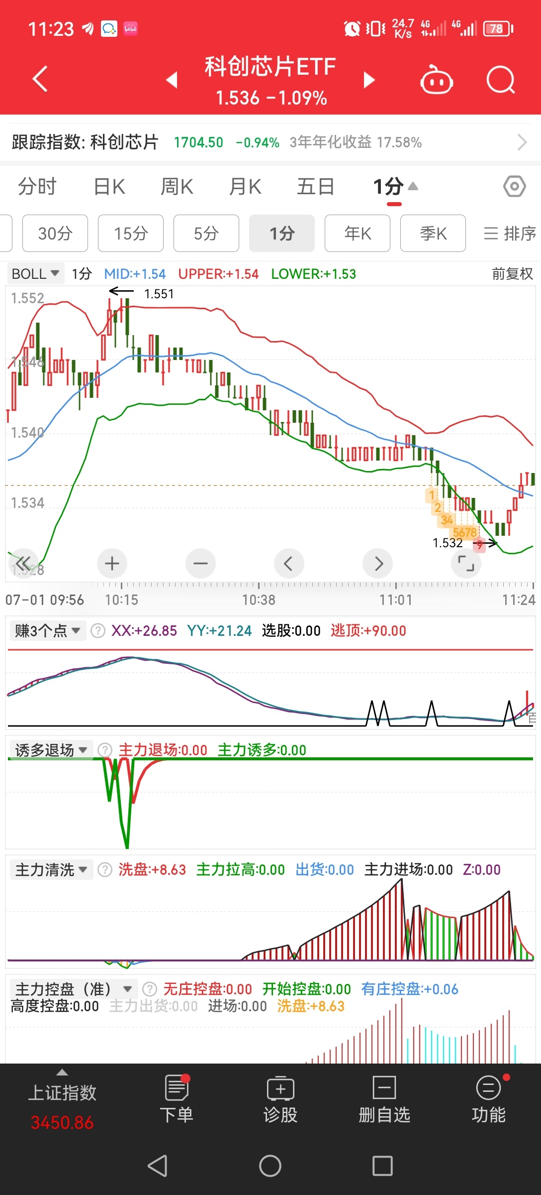Switch to the 日K tab
Screen dimensions: 541x1195
[x=109, y=187]
